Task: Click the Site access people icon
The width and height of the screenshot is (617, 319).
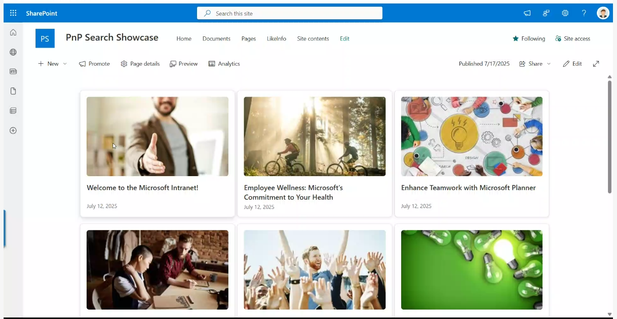Action: tap(558, 39)
